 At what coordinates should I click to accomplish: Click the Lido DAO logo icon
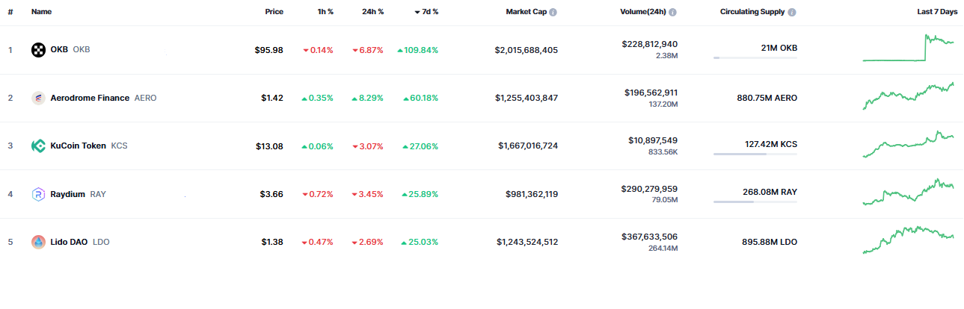click(x=38, y=242)
